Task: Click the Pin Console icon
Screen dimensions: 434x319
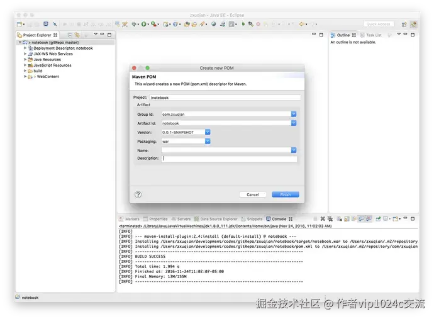Action: 378,219
